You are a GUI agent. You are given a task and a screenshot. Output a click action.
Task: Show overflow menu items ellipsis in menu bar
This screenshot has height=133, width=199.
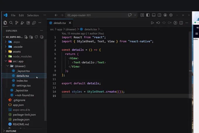pyautogui.click(x=45, y=15)
